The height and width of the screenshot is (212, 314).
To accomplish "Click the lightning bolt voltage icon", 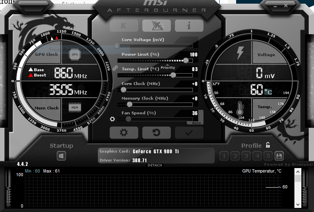I will (x=240, y=53).
